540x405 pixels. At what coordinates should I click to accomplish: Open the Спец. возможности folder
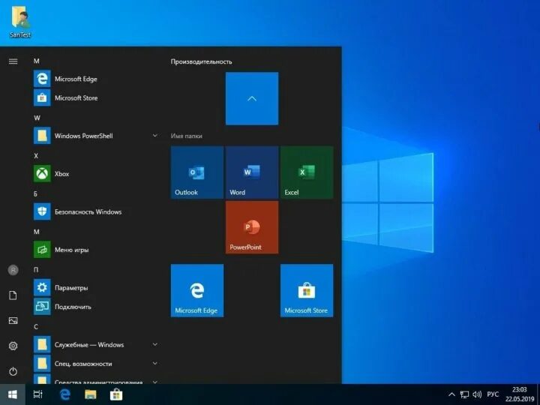pos(94,363)
